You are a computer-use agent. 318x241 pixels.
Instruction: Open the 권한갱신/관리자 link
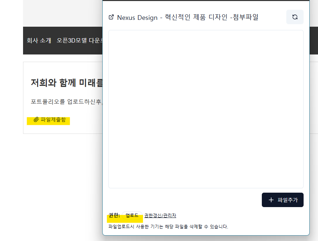click(160, 215)
